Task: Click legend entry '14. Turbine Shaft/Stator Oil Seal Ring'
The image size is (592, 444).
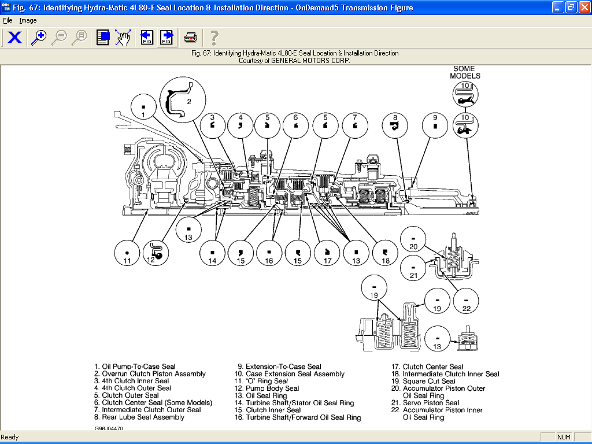Action: [x=294, y=403]
